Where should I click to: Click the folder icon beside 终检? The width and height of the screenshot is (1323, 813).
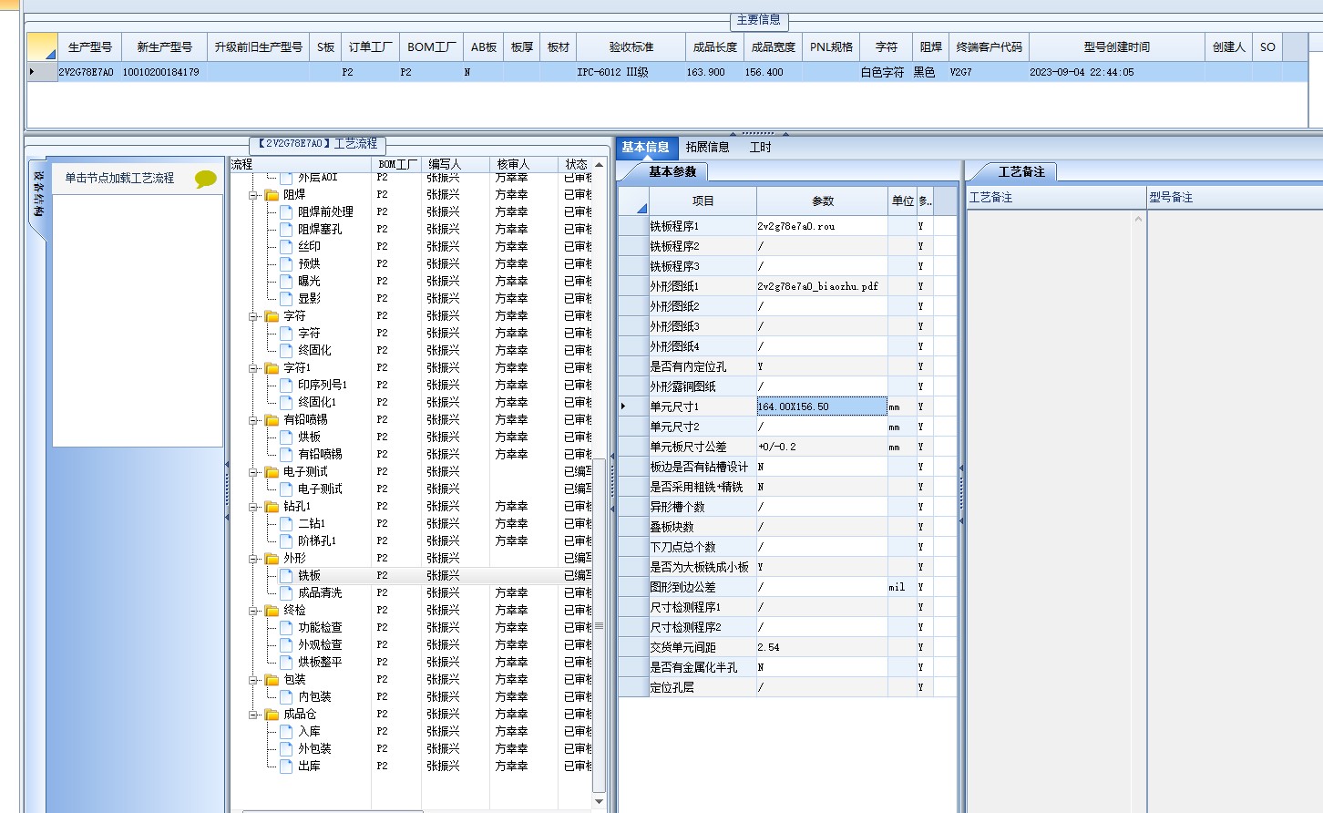point(272,611)
